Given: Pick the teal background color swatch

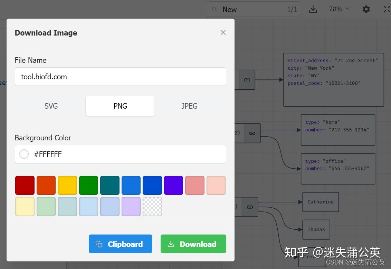Looking at the screenshot, I should tap(109, 185).
